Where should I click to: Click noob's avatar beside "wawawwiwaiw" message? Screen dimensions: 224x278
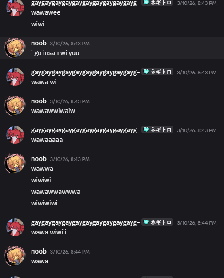point(15,106)
